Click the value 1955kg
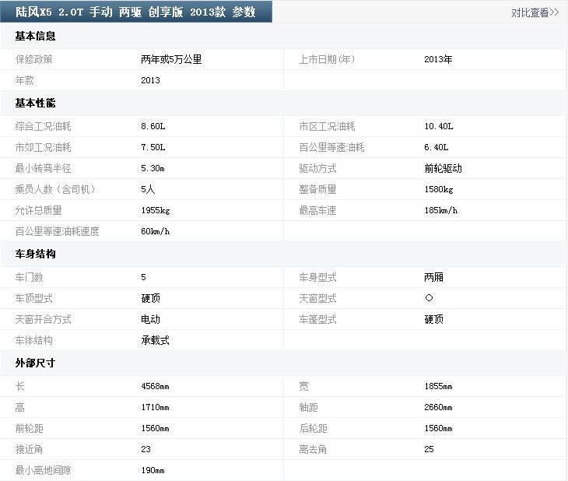The height and width of the screenshot is (481, 568). coord(156,211)
